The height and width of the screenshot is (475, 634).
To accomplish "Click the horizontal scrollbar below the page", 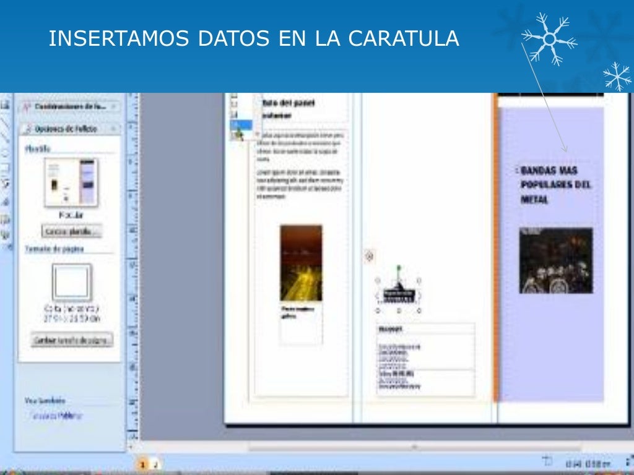I will [x=414, y=447].
